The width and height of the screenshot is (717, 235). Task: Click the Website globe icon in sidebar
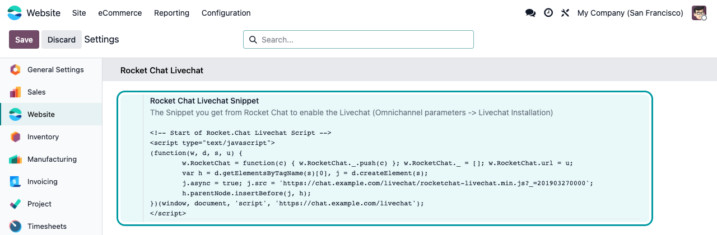(x=15, y=115)
